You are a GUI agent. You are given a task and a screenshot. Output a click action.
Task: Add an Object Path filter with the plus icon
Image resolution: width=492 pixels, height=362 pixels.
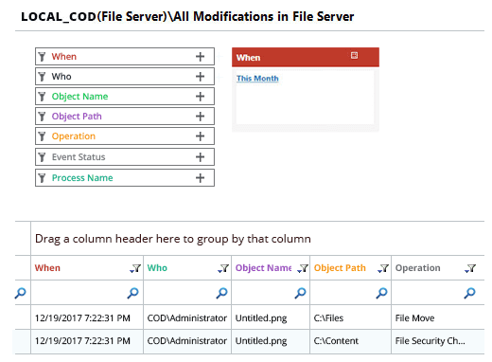pyautogui.click(x=200, y=117)
